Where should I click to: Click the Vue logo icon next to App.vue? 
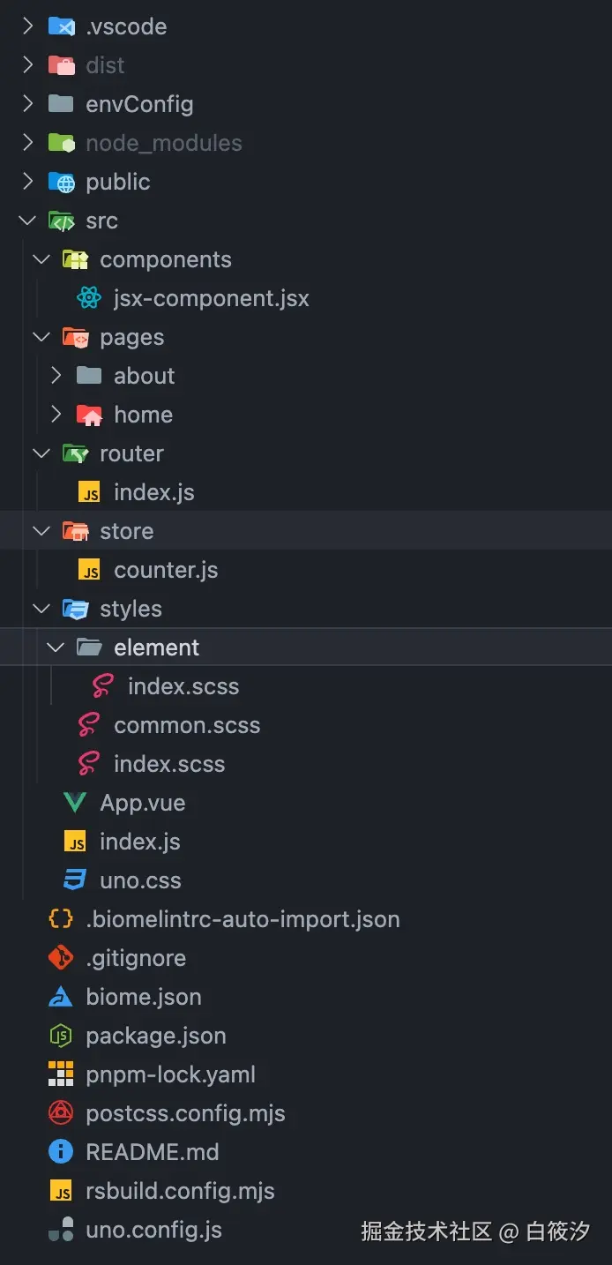tap(75, 803)
